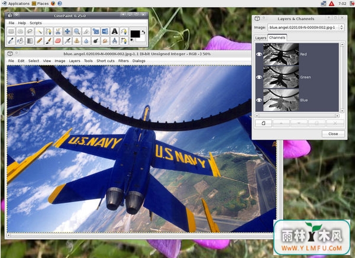
Task: Open Scripts menu in CinePaint toolbox
Action: 35,23
